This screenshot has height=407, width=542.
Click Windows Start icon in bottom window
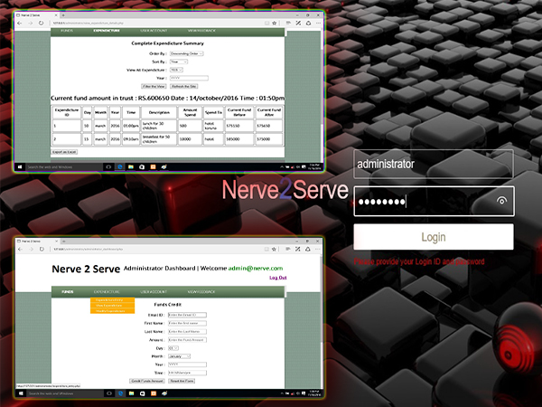pyautogui.click(x=19, y=394)
